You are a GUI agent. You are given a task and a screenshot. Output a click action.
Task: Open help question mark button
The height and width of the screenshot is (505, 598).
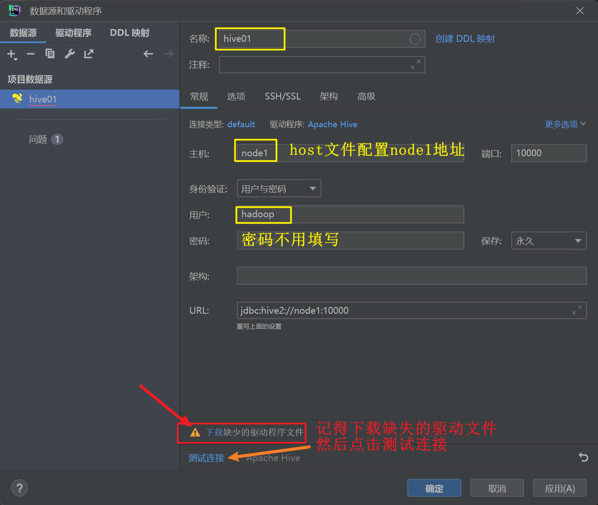coord(19,488)
